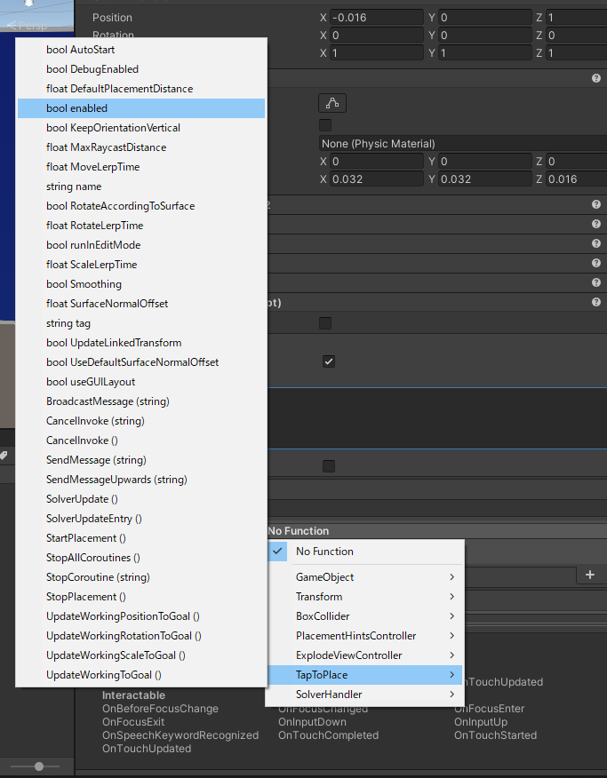Adjust the zoom slider handle at bottom left
This screenshot has width=607, height=778.
(x=39, y=766)
